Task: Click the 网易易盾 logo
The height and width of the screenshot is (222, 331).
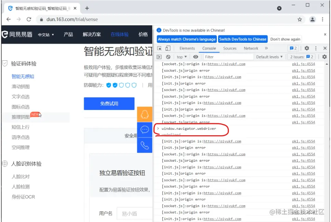Action: point(17,34)
